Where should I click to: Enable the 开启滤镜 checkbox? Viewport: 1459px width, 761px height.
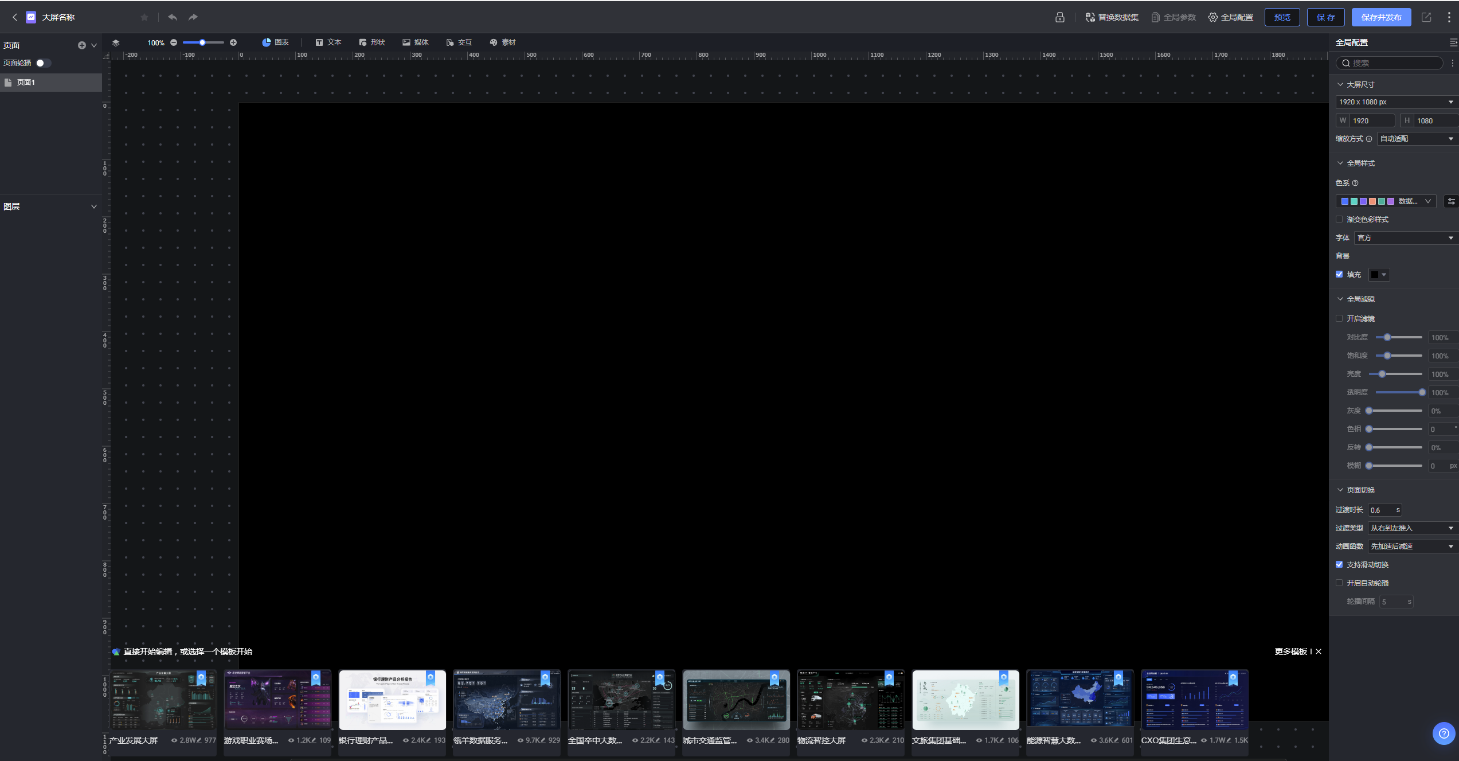[1339, 318]
